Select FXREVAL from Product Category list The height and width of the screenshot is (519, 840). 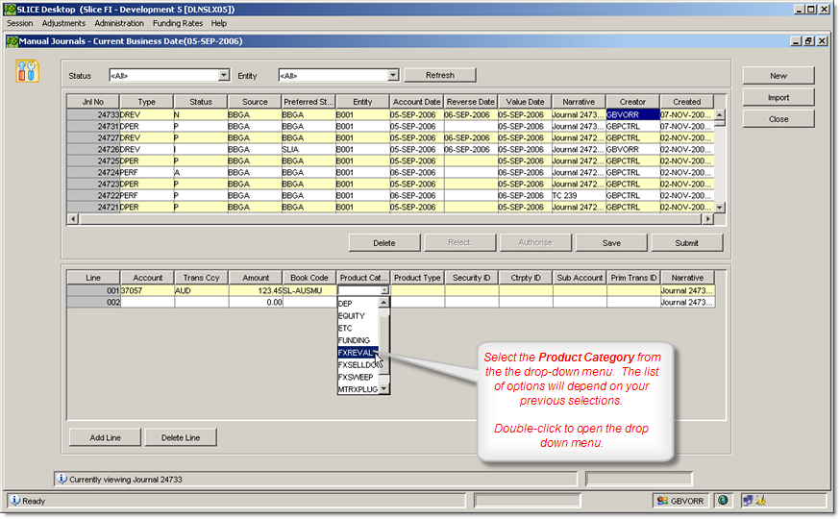pyautogui.click(x=357, y=352)
